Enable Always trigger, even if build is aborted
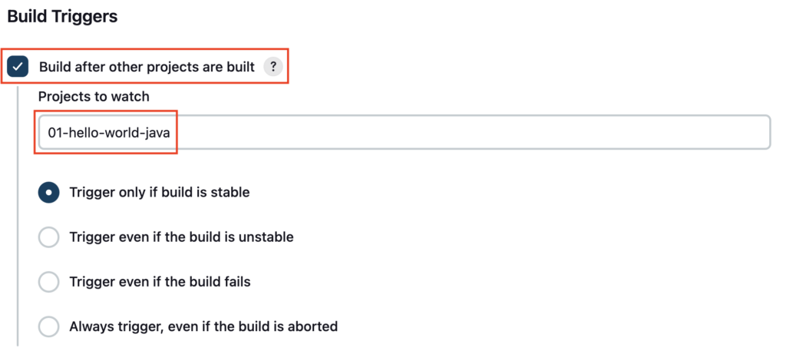This screenshot has width=786, height=351. [x=48, y=327]
